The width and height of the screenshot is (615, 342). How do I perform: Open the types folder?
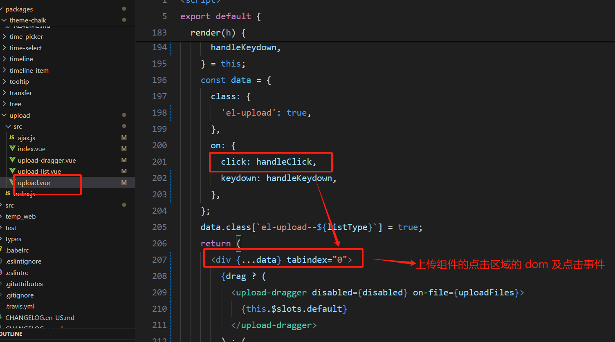[x=13, y=239]
